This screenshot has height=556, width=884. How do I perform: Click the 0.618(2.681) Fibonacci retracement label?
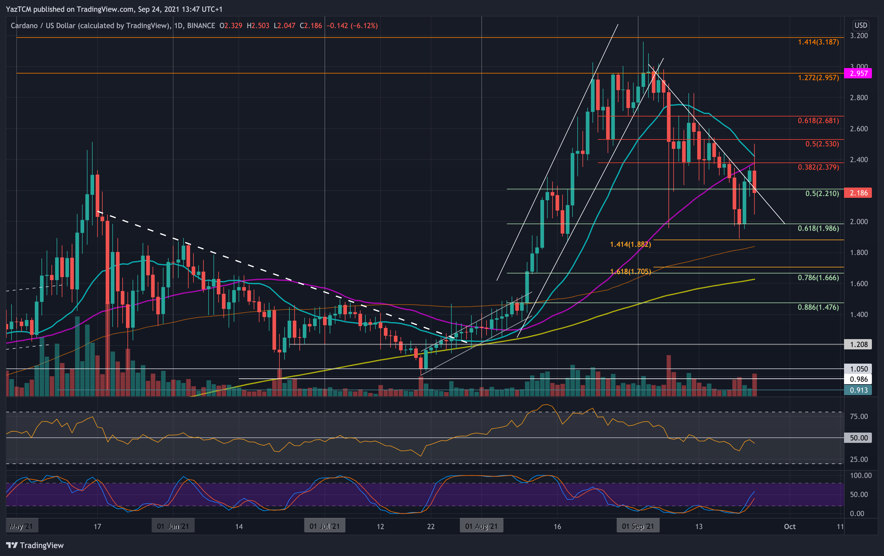click(818, 121)
